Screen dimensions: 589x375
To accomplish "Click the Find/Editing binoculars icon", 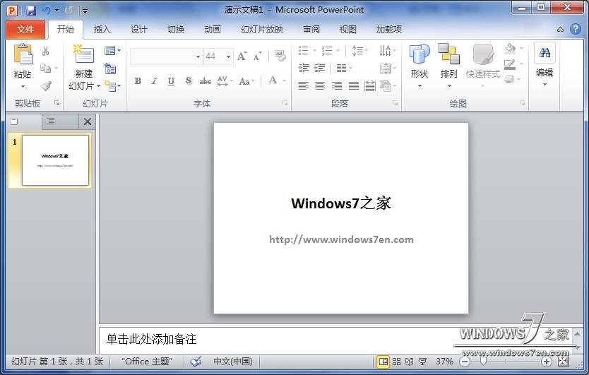I will [545, 52].
